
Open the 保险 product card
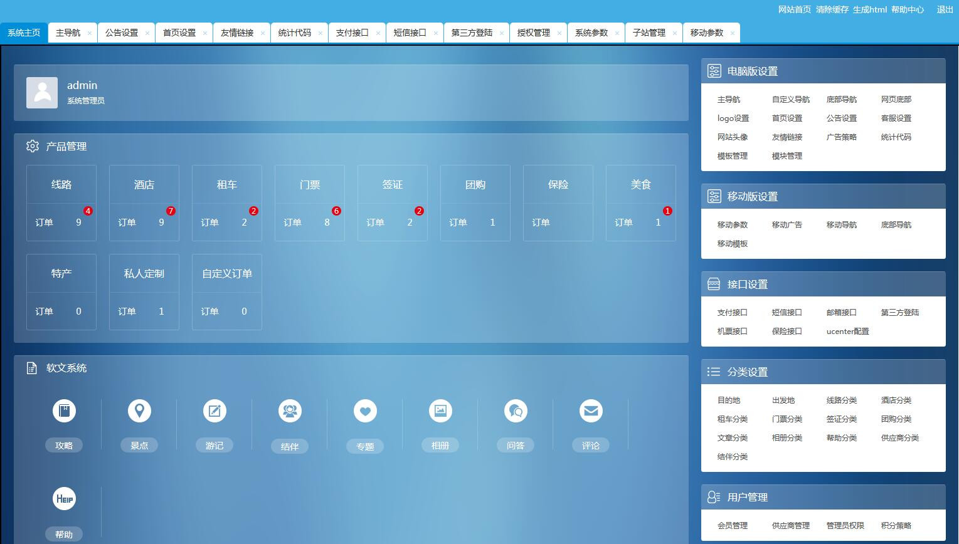pyautogui.click(x=558, y=203)
